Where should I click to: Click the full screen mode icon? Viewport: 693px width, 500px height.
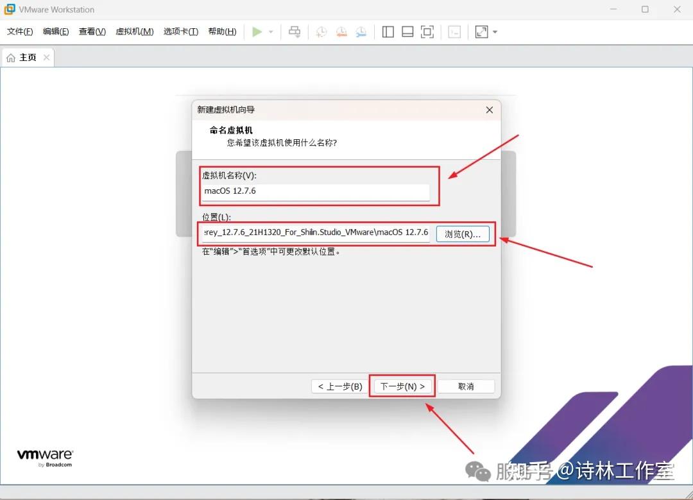[x=427, y=32]
